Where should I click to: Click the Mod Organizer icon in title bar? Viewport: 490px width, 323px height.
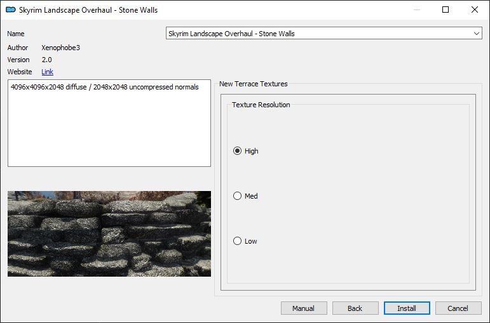pyautogui.click(x=11, y=10)
